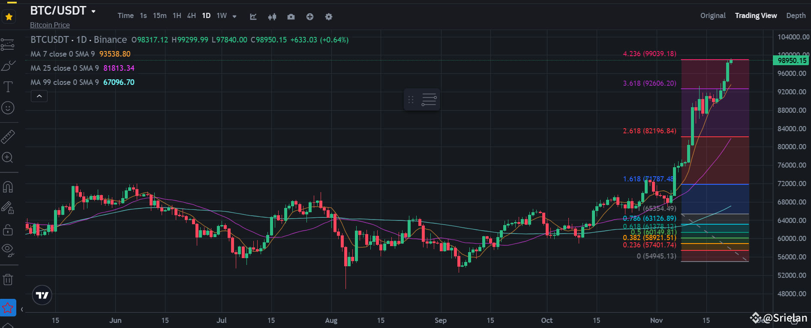Screen dimensions: 811x328
Task: Toggle the yellow favorite star for BTC/USDT
Action: 9,17
